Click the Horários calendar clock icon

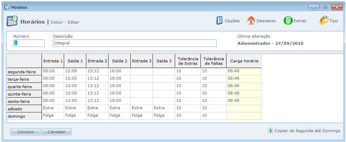[x=12, y=21]
